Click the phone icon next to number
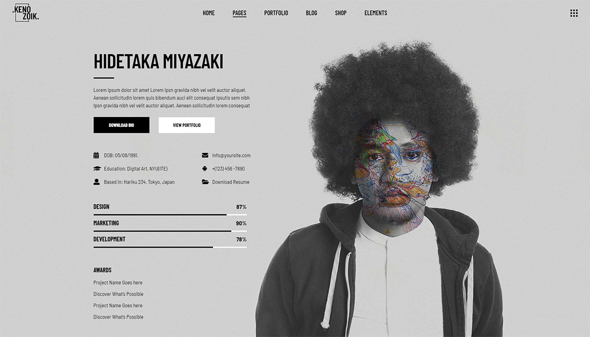590x337 pixels. [x=205, y=169]
